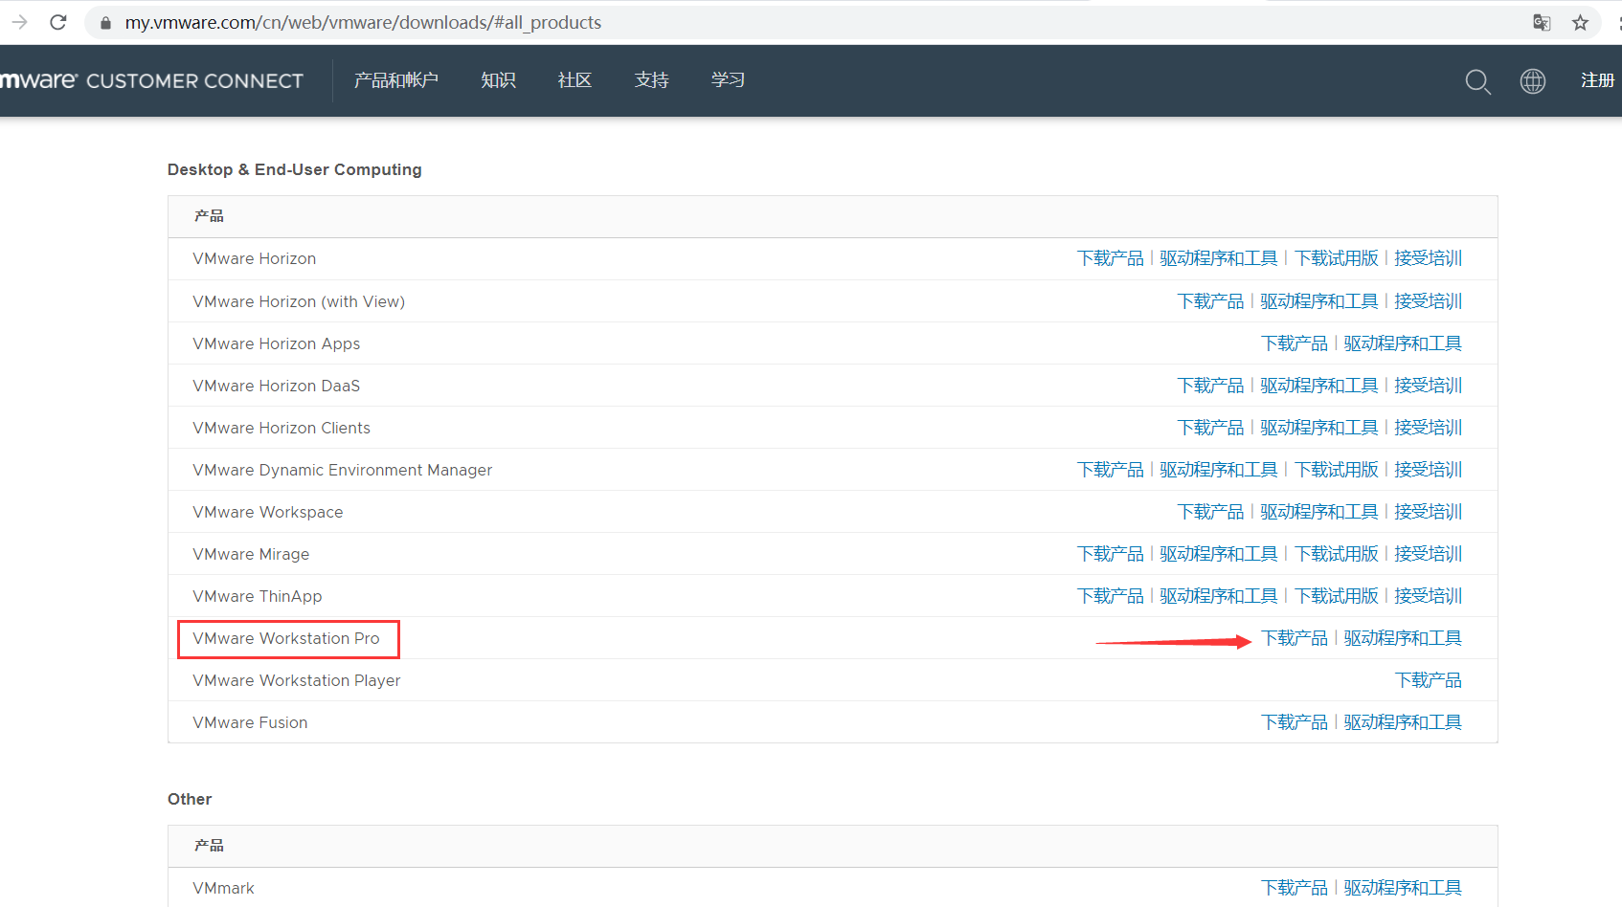Click 驱动程序和工具 for VMware Horizon Clients
The width and height of the screenshot is (1622, 907).
pyautogui.click(x=1319, y=428)
